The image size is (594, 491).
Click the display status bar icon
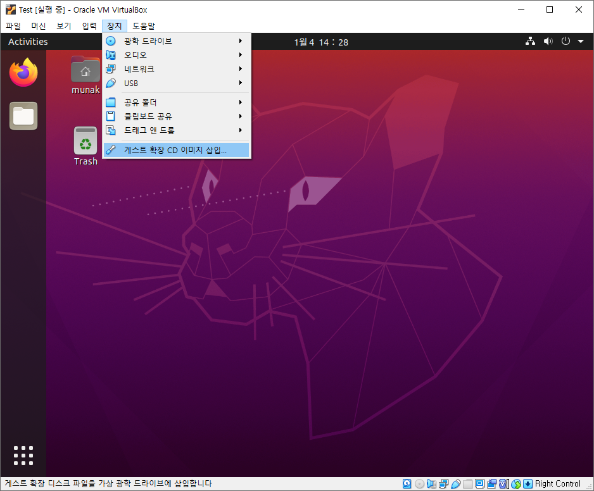click(x=480, y=484)
